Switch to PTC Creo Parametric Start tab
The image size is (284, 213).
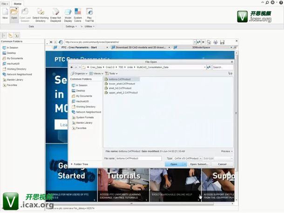(79, 47)
